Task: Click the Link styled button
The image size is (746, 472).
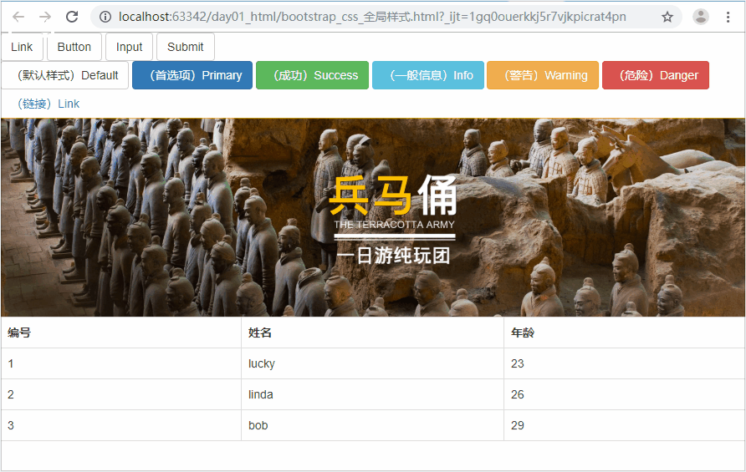Action: click(22, 47)
